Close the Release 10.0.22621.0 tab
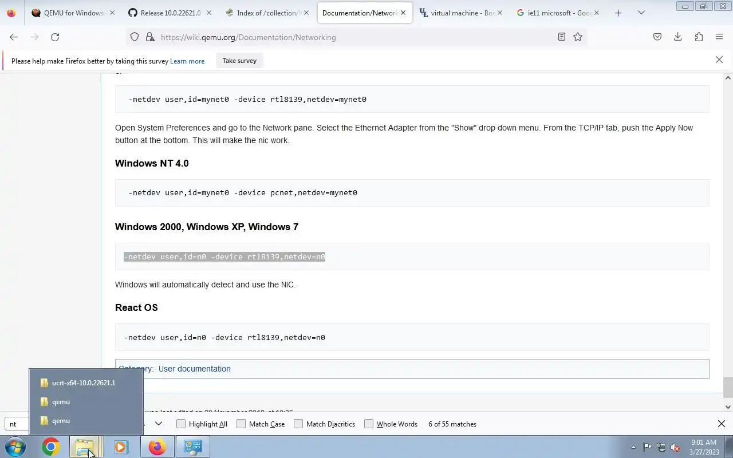The height and width of the screenshot is (458, 733). [208, 13]
